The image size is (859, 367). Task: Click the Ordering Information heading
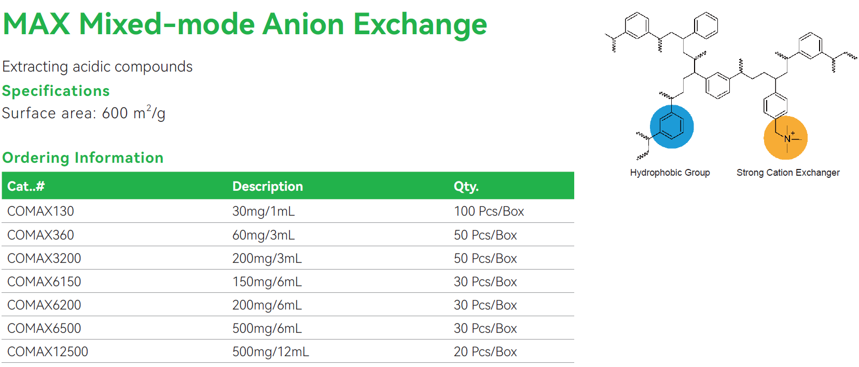[x=83, y=158]
